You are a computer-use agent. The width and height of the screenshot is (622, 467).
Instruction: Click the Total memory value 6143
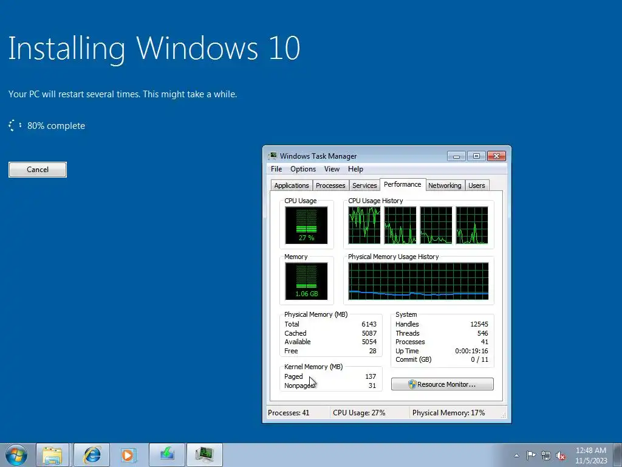point(369,324)
